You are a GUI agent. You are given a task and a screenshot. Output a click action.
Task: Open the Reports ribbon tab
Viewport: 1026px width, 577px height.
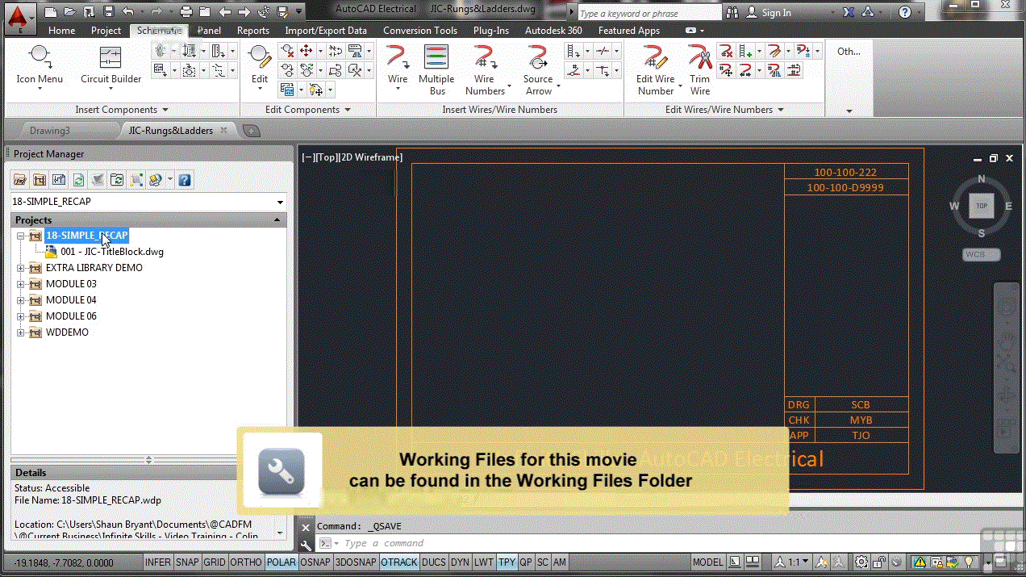point(252,31)
